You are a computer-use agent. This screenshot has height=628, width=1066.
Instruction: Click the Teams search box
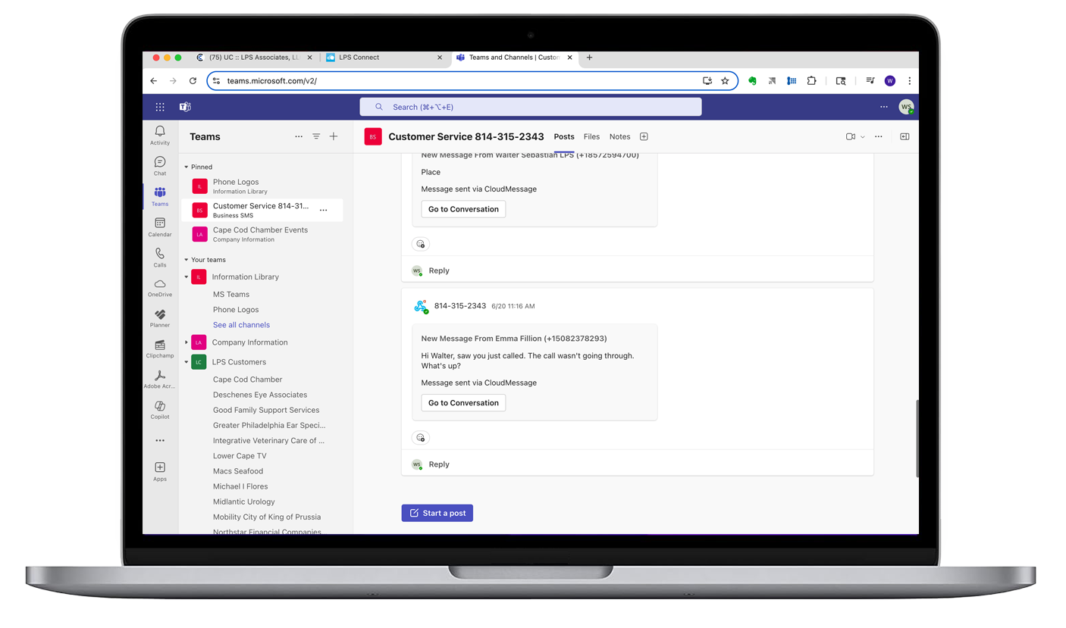tap(531, 107)
